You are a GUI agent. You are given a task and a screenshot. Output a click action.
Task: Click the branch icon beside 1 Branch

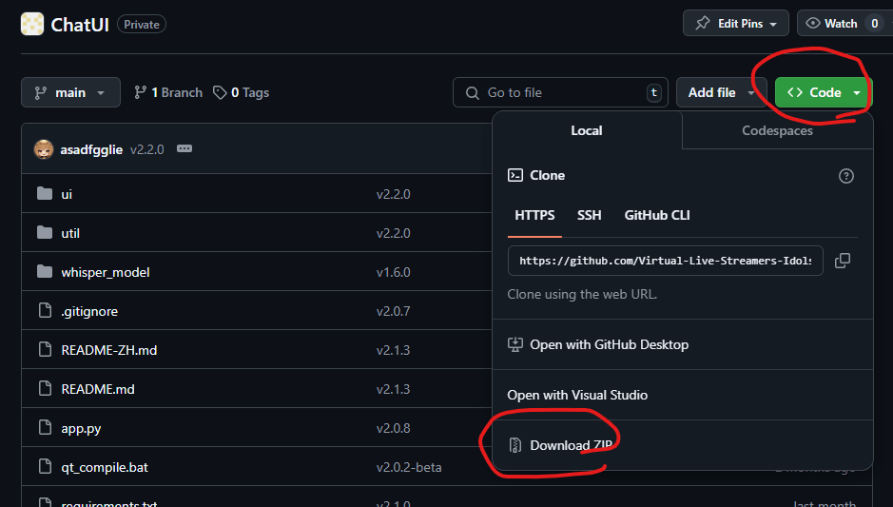tap(140, 92)
